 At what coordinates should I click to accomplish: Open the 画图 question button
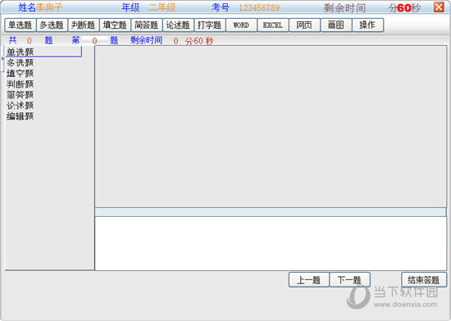point(336,25)
